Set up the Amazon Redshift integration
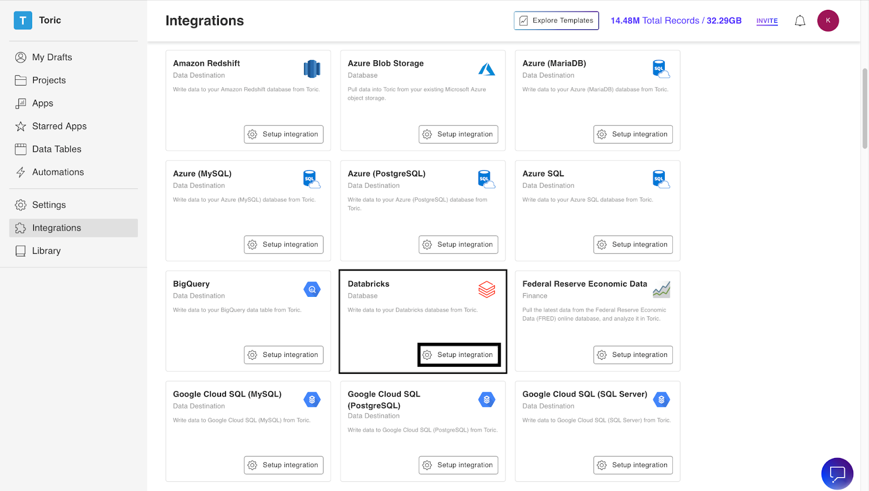This screenshot has height=491, width=869. pos(284,134)
